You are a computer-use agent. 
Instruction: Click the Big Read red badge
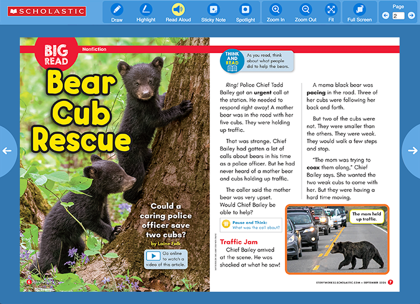[57, 54]
